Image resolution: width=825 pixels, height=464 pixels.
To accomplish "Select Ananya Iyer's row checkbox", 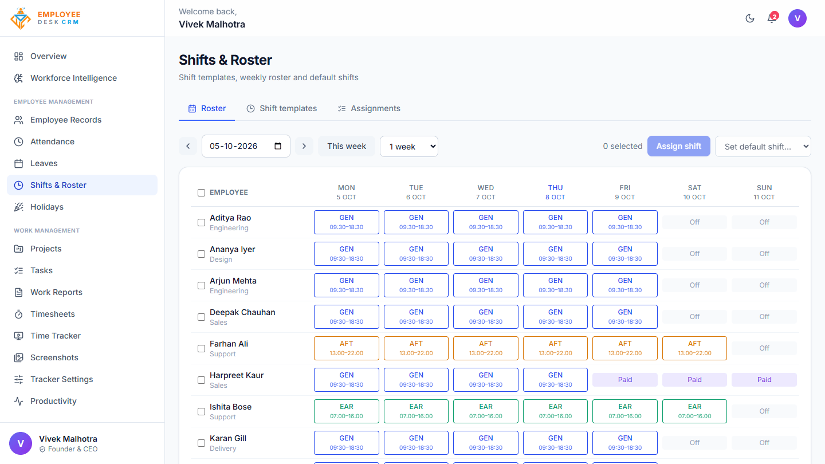I will tap(201, 254).
